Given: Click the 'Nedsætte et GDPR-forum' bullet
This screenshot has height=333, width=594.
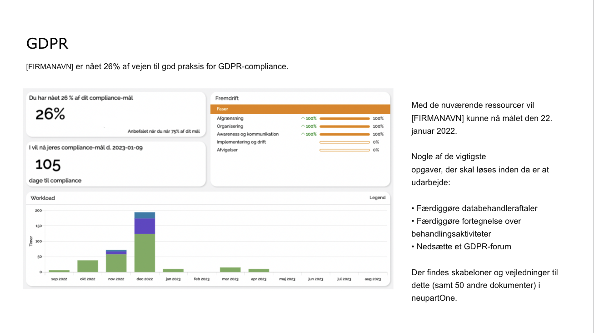Looking at the screenshot, I should coord(461,247).
